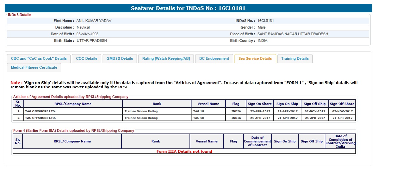Click Vessel Name header in Articles of Agreement table

(208, 104)
